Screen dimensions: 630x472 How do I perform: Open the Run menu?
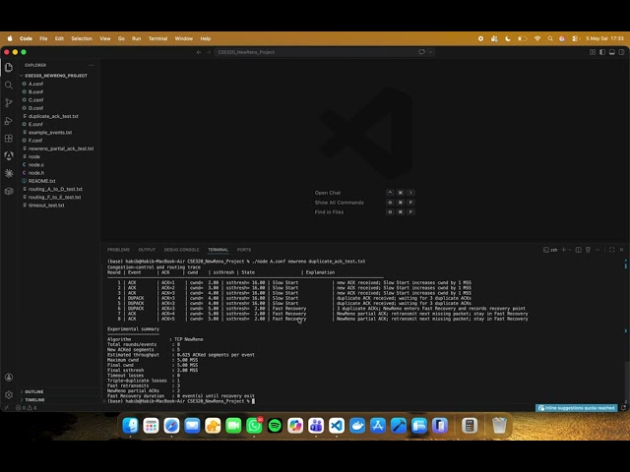point(136,38)
